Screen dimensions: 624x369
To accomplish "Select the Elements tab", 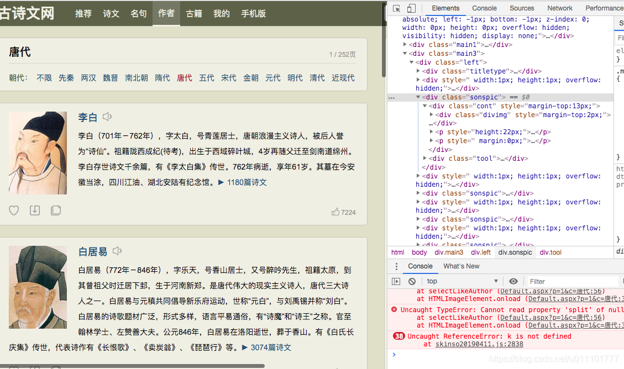I will (445, 8).
